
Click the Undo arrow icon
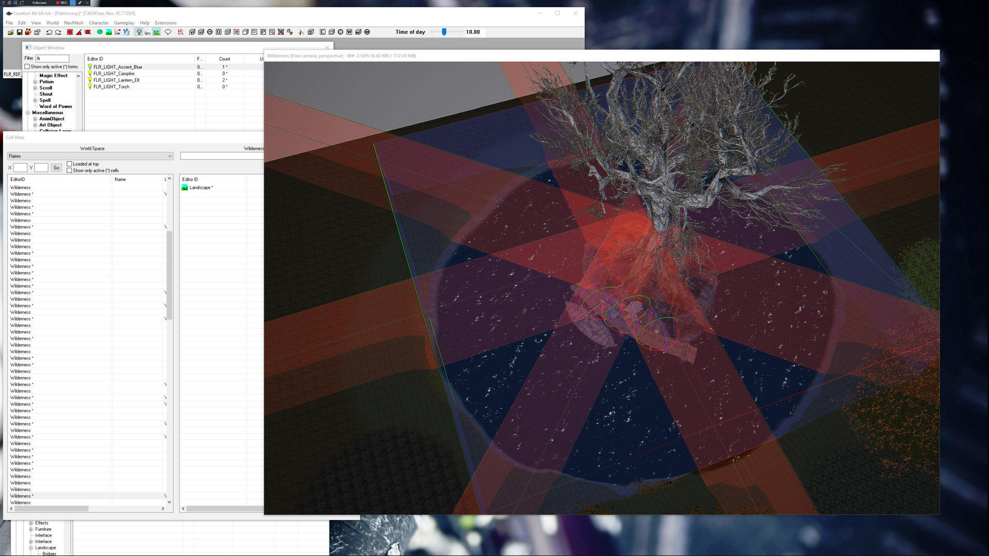coord(49,32)
